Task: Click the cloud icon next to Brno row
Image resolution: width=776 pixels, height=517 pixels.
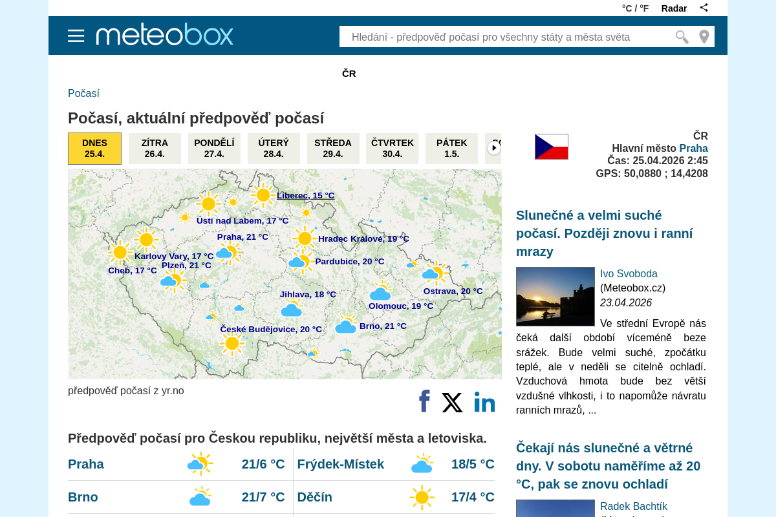Action: pyautogui.click(x=200, y=496)
